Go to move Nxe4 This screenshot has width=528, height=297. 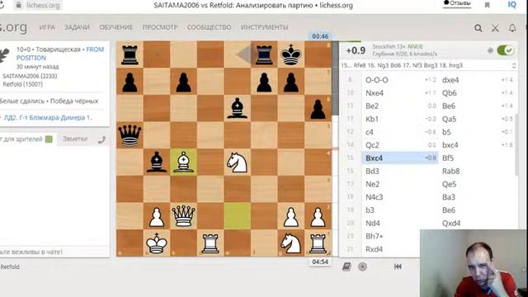pyautogui.click(x=375, y=93)
